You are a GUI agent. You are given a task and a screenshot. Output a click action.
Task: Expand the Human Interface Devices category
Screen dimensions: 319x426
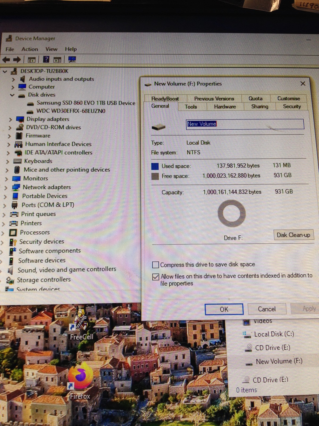pos(9,145)
